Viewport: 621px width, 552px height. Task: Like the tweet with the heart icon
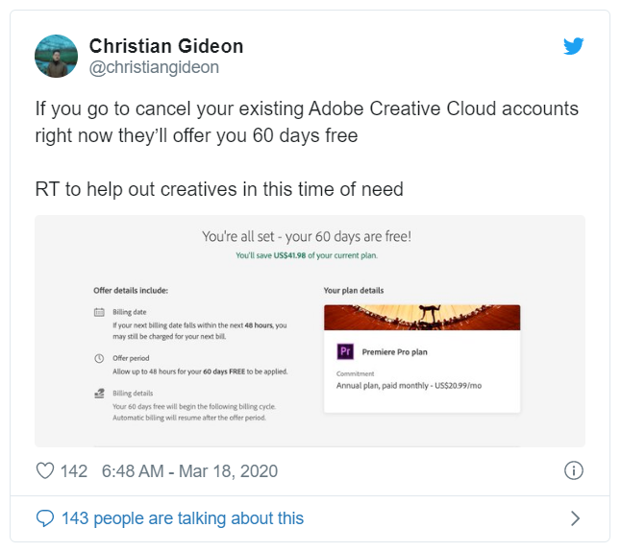pos(45,470)
